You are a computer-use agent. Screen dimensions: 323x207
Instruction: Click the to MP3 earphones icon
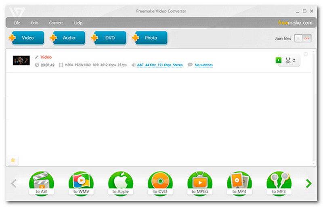[279, 183]
